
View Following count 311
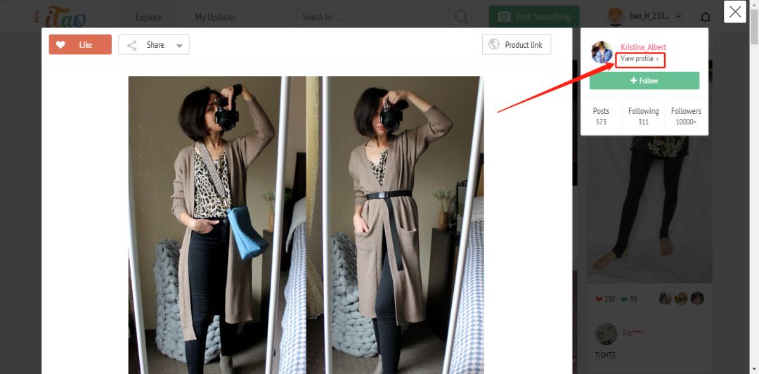tap(643, 116)
